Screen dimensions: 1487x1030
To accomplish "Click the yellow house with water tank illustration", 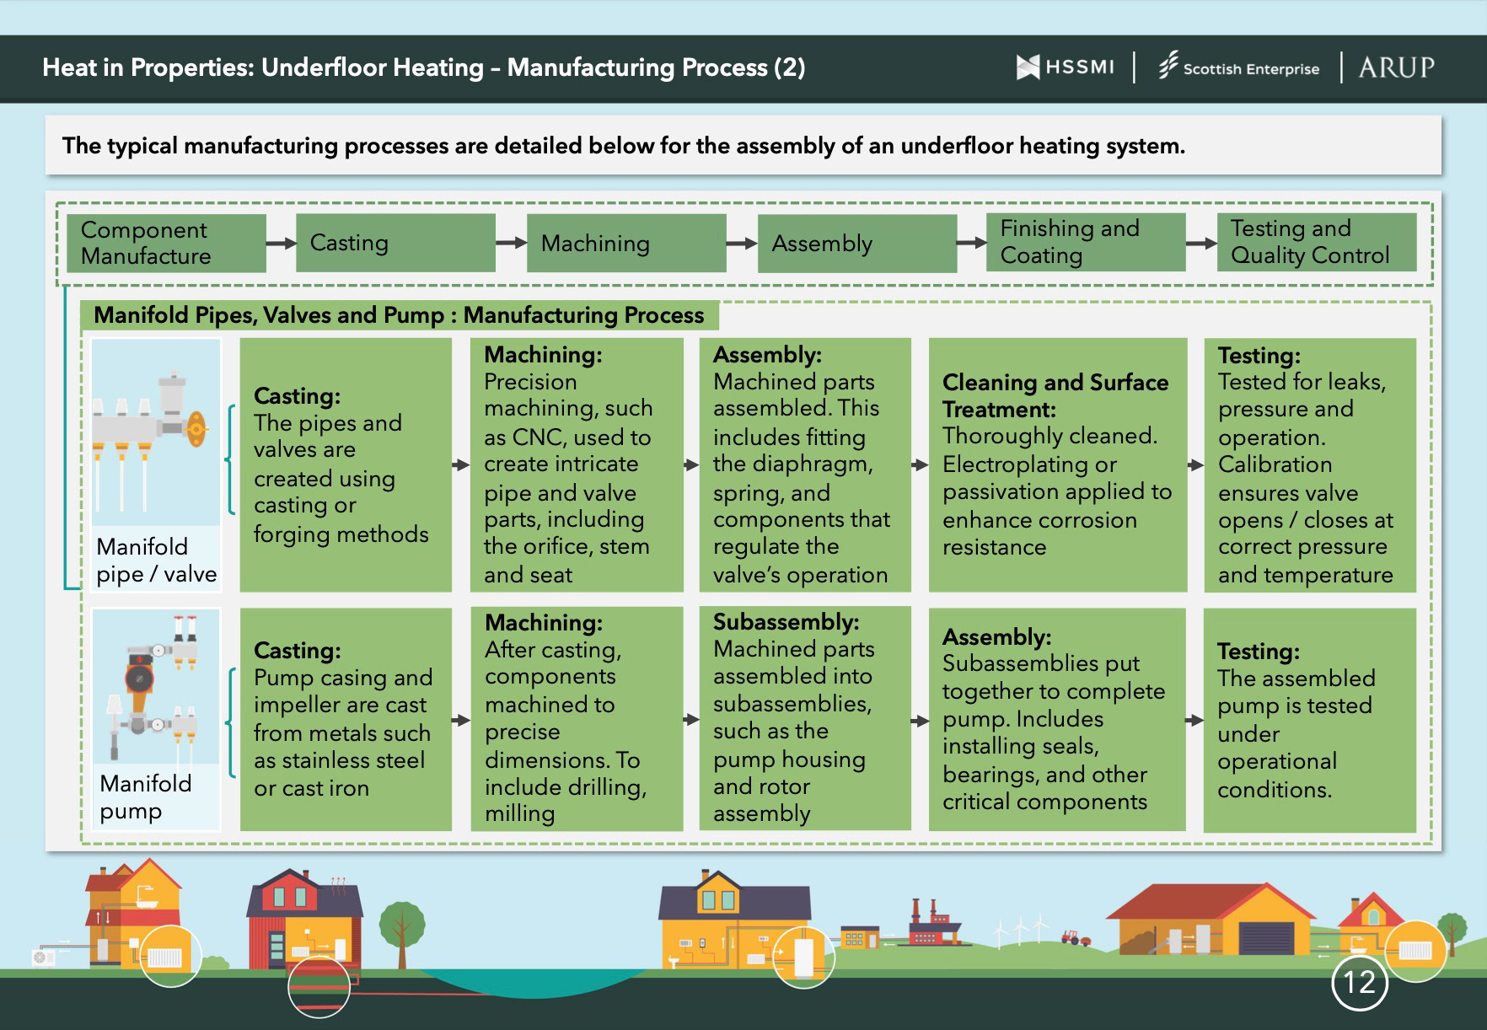I will (x=734, y=920).
